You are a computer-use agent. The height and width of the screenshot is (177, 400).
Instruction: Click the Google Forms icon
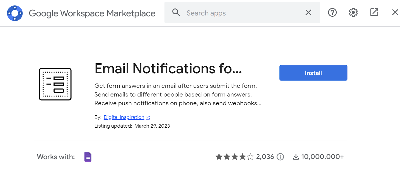[x=88, y=157]
